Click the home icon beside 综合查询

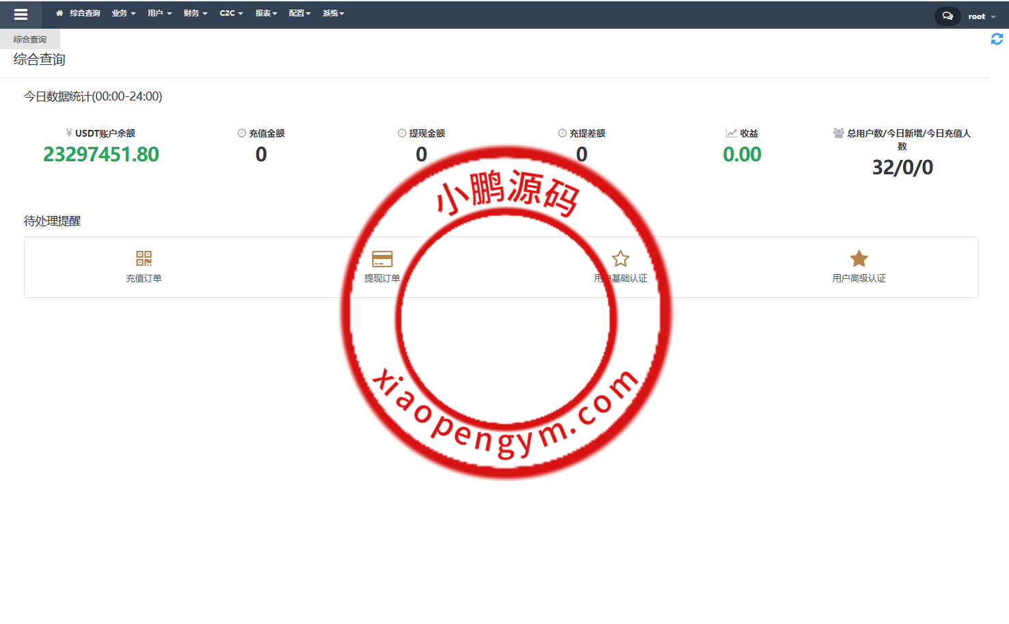(x=59, y=13)
